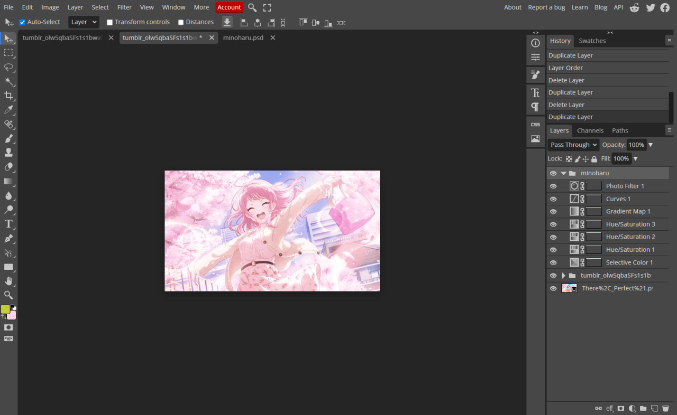Image resolution: width=677 pixels, height=415 pixels.
Task: Select the Spot Healing Brush tool
Action: coord(9,124)
